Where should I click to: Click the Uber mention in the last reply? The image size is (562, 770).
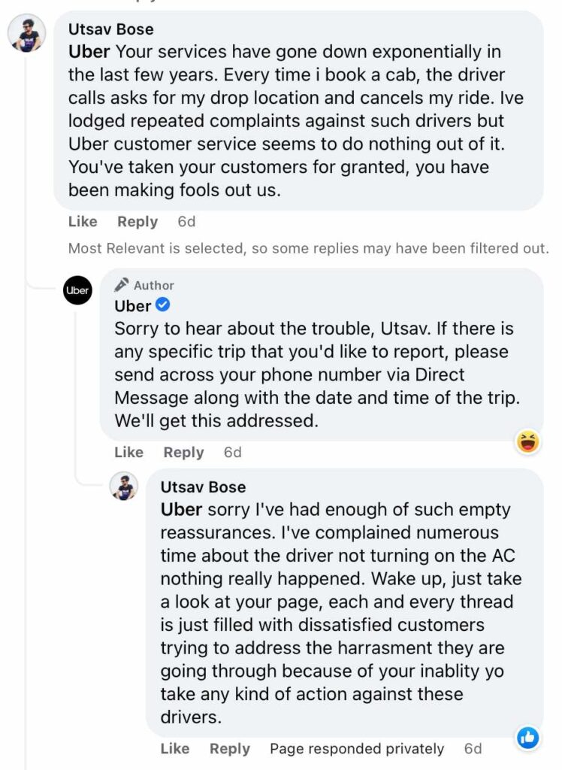[181, 510]
